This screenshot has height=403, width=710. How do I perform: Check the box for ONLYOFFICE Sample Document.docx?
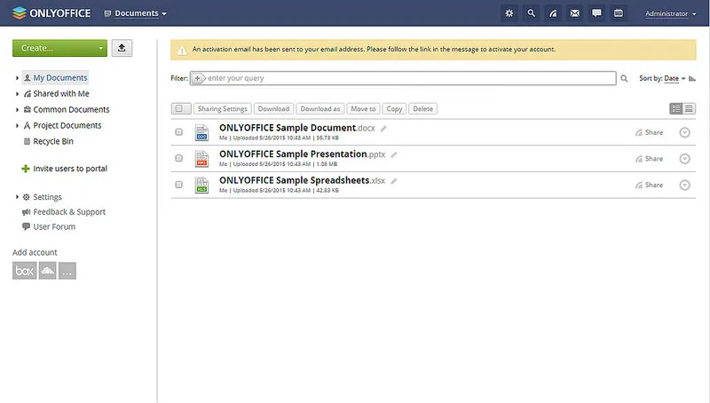[x=178, y=132]
